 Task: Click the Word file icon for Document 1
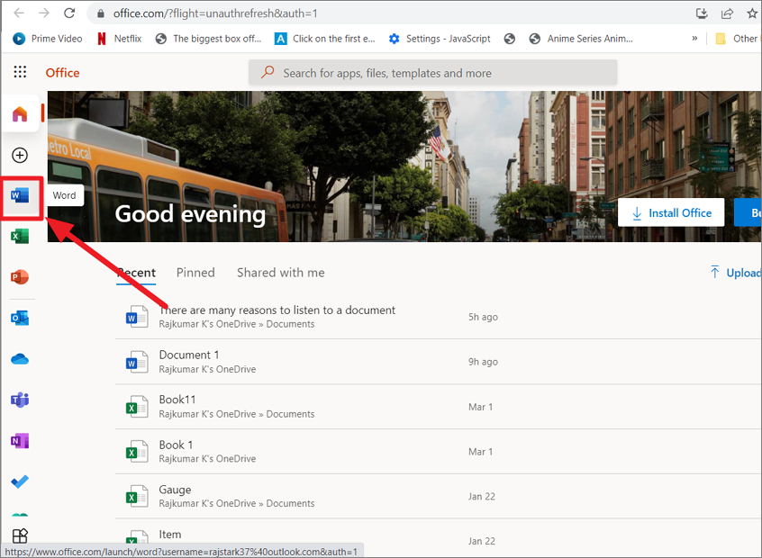pos(137,362)
